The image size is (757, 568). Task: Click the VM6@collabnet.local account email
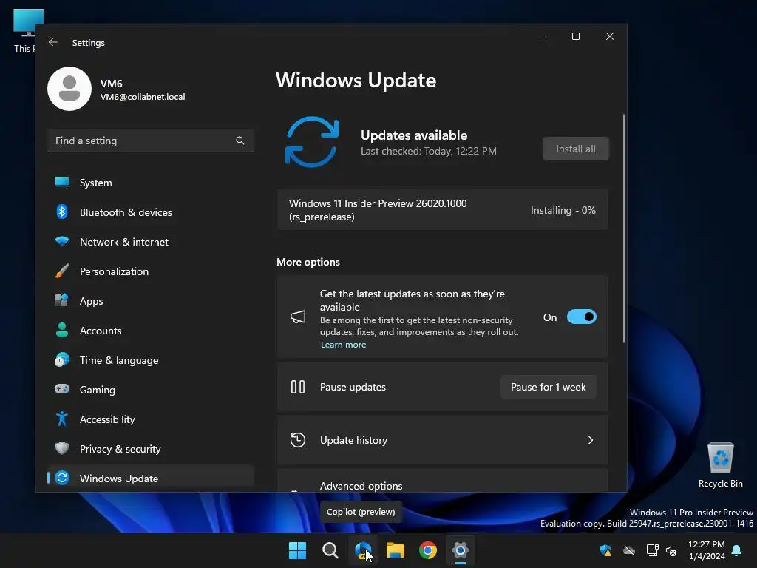(x=143, y=97)
